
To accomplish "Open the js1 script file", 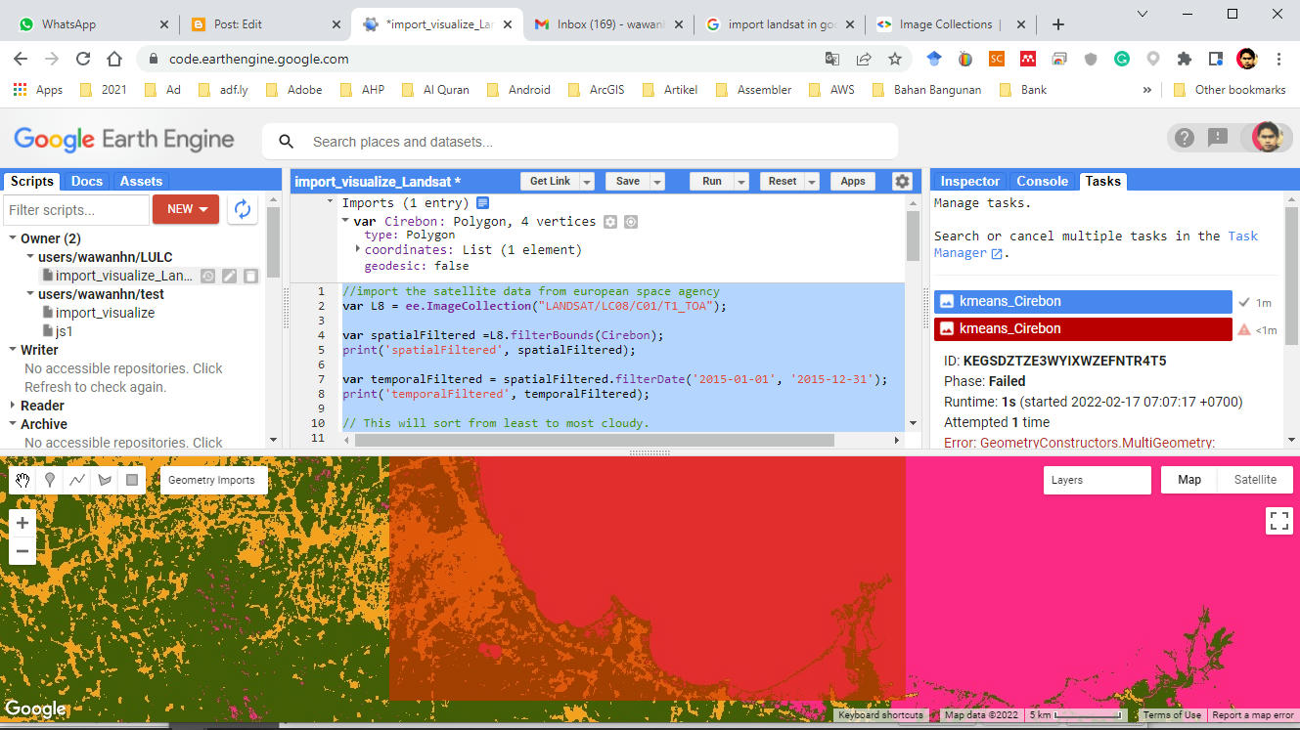I will (64, 331).
